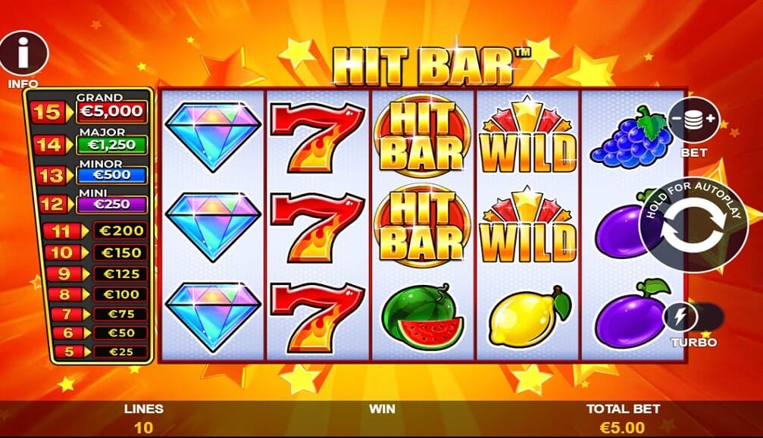Click the upper HIT BAR symbol on reel three
The width and height of the screenshot is (763, 438).
point(422,136)
